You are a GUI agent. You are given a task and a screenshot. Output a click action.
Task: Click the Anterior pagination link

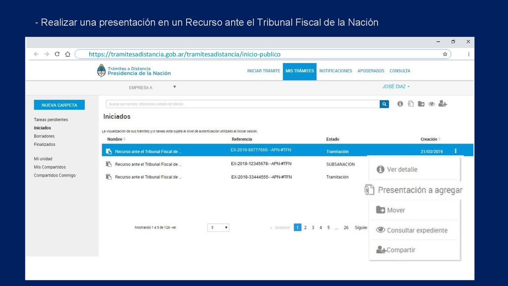click(x=280, y=227)
